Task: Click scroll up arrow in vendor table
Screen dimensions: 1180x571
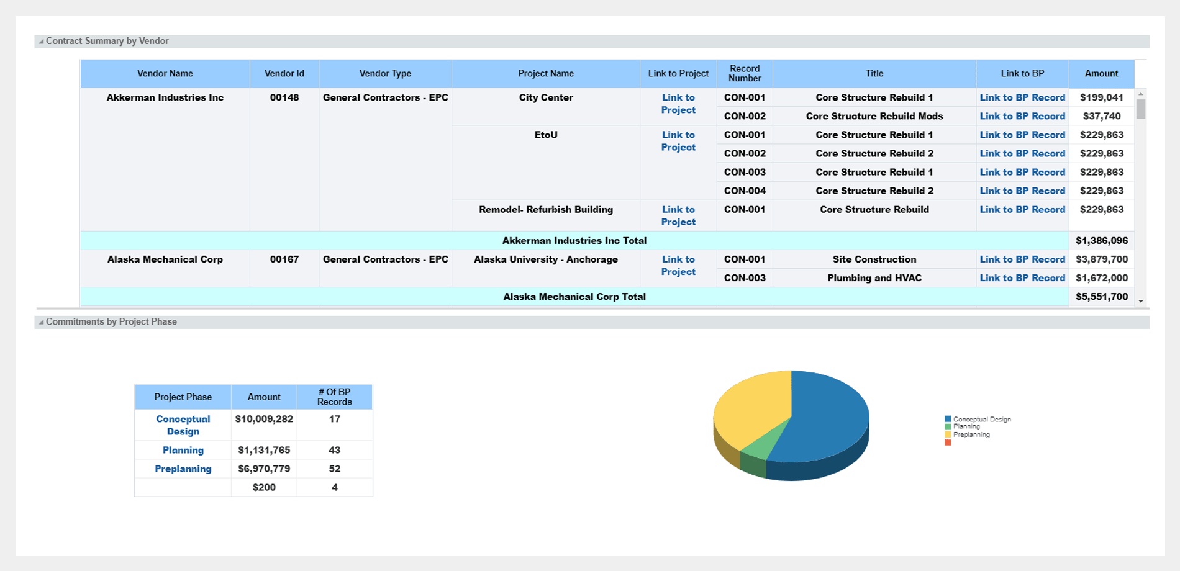Action: click(1141, 94)
